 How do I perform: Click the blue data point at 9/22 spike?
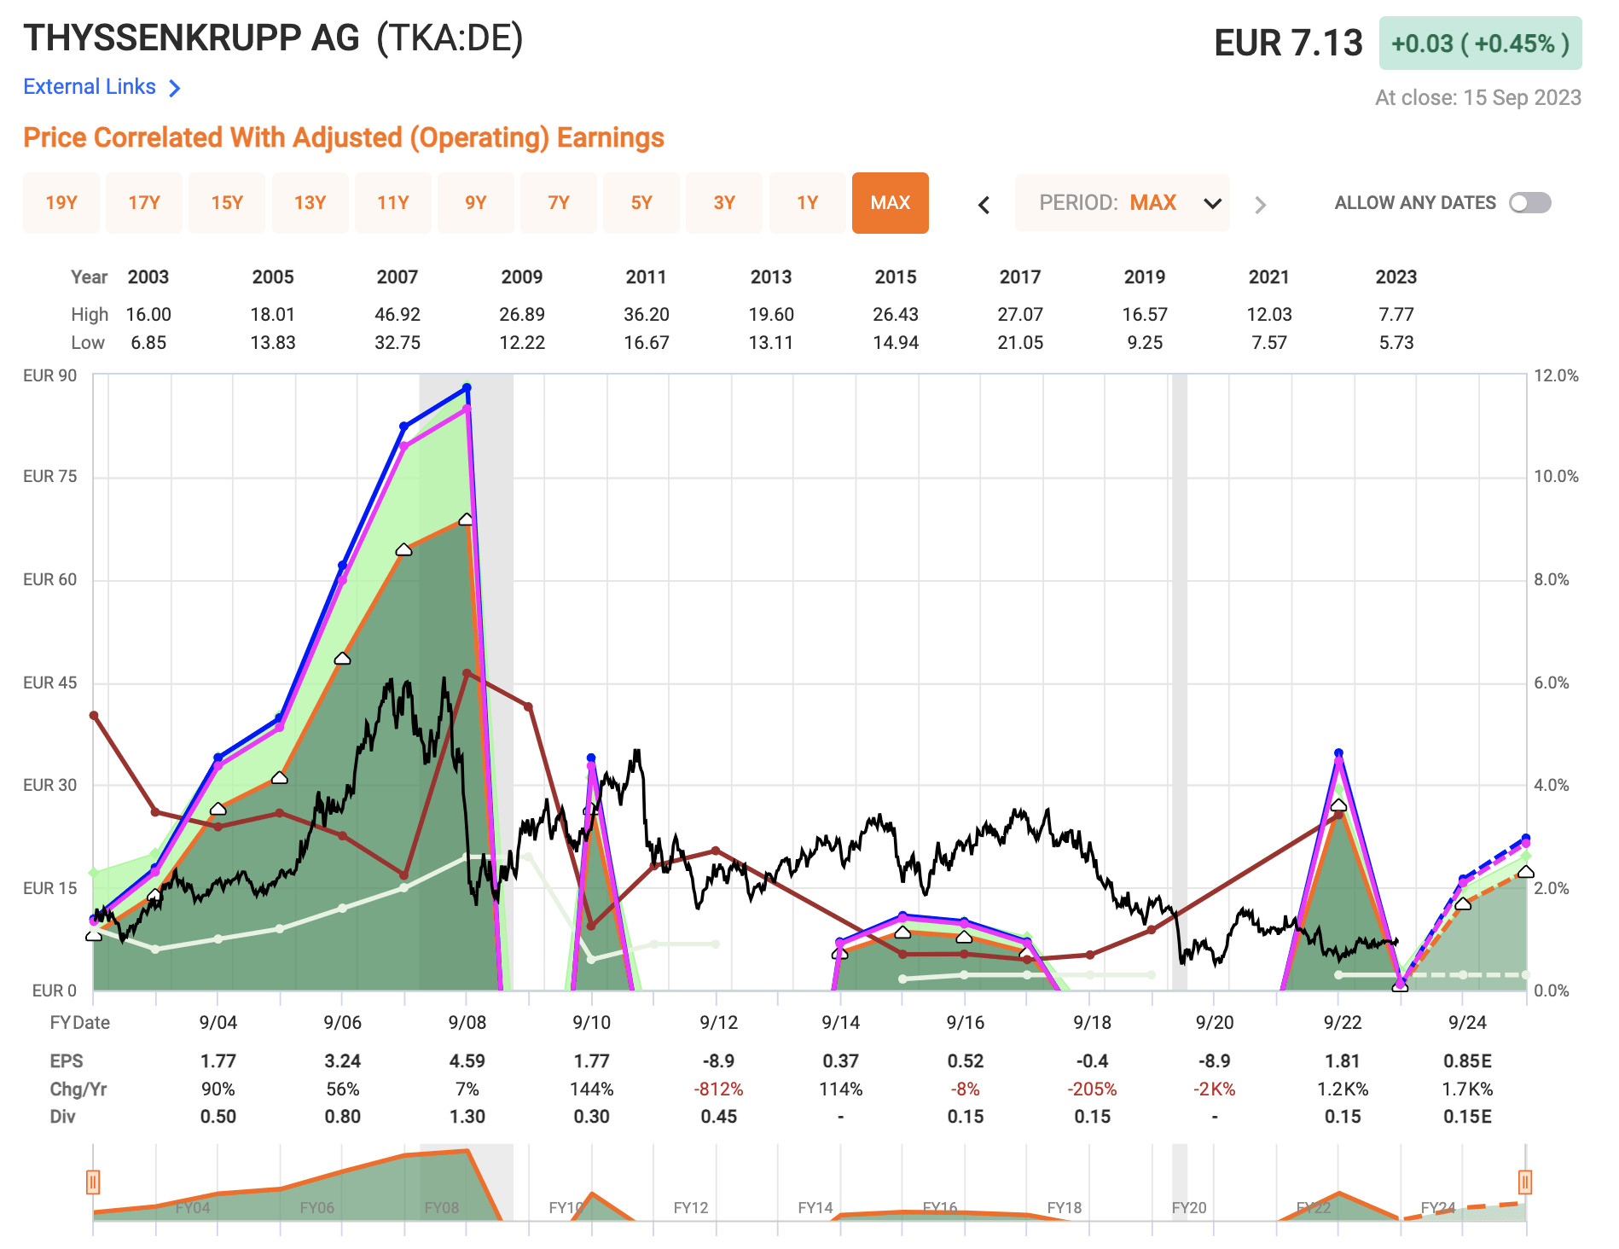[1338, 753]
